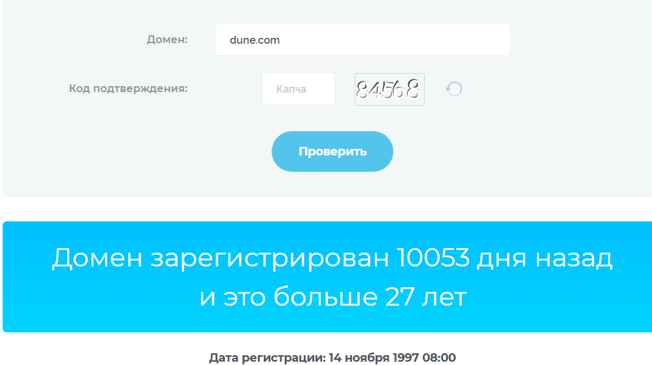Focus the Домен input field
The height and width of the screenshot is (365, 652).
[x=363, y=40]
